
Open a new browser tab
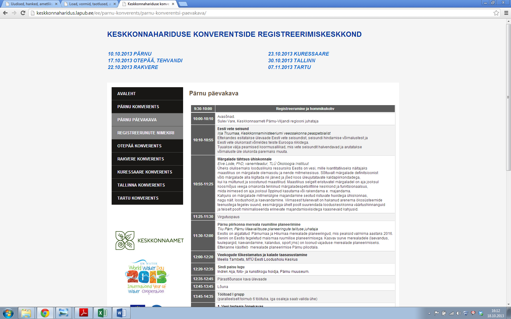point(183,4)
